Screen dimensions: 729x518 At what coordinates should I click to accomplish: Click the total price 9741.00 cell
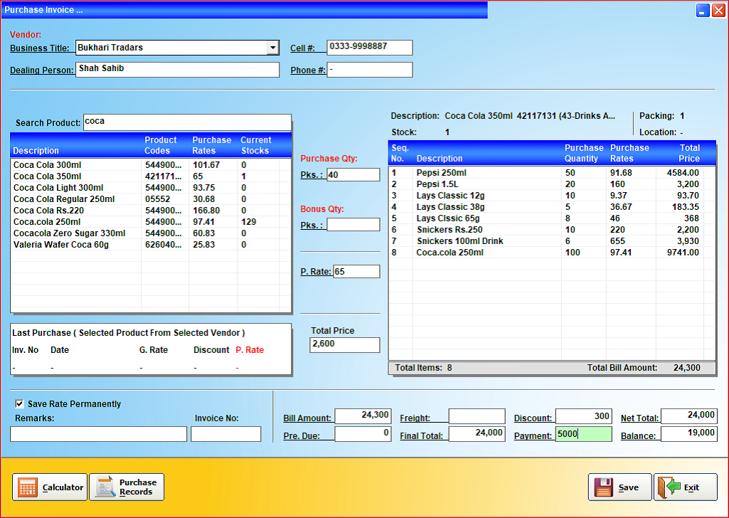click(x=683, y=253)
